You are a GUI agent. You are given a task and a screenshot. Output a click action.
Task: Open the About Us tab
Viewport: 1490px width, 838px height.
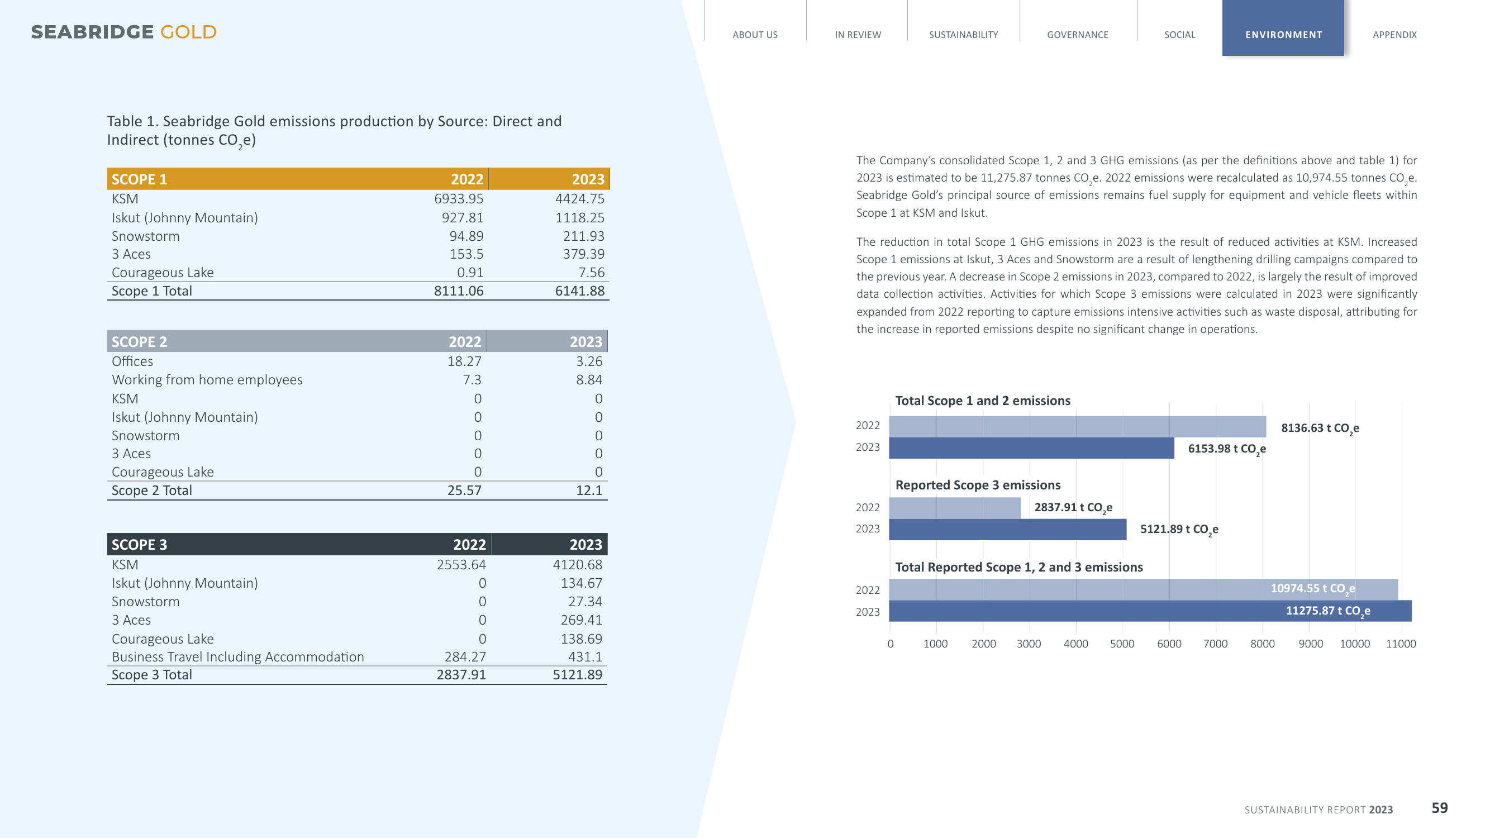coord(755,35)
